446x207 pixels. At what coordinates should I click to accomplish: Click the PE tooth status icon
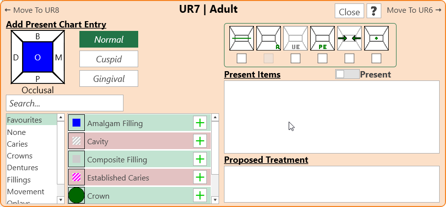322,38
